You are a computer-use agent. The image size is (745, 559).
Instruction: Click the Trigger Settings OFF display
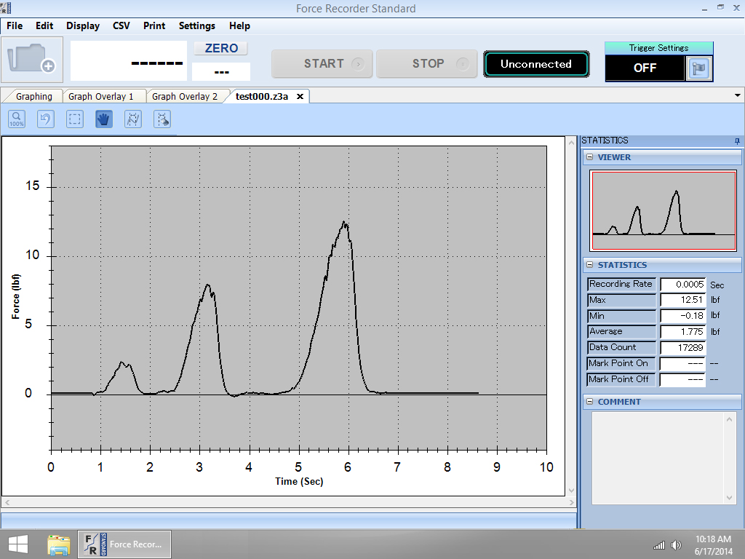pyautogui.click(x=645, y=68)
